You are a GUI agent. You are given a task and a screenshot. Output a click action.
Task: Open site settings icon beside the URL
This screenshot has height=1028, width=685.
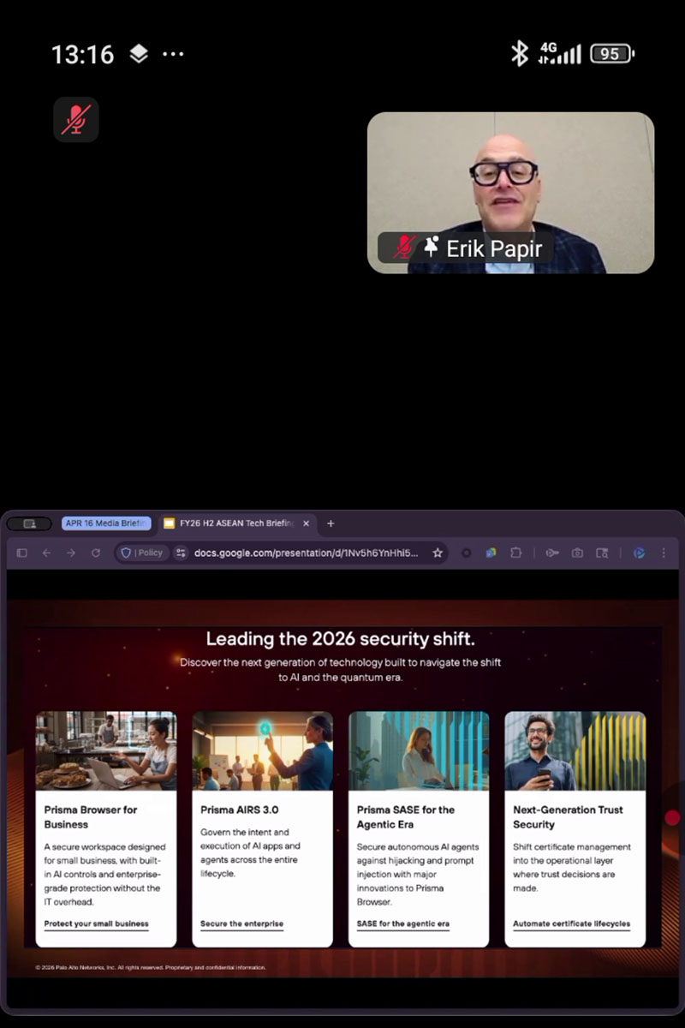click(x=181, y=553)
